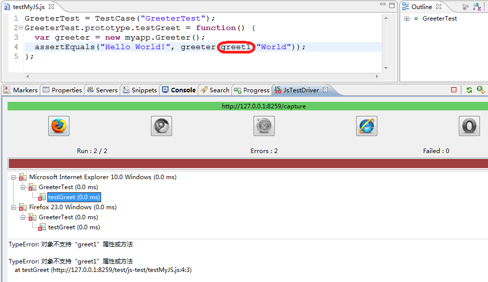The height and width of the screenshot is (282, 488).
Task: Stop the JsTestDriver server
Action: point(454,90)
